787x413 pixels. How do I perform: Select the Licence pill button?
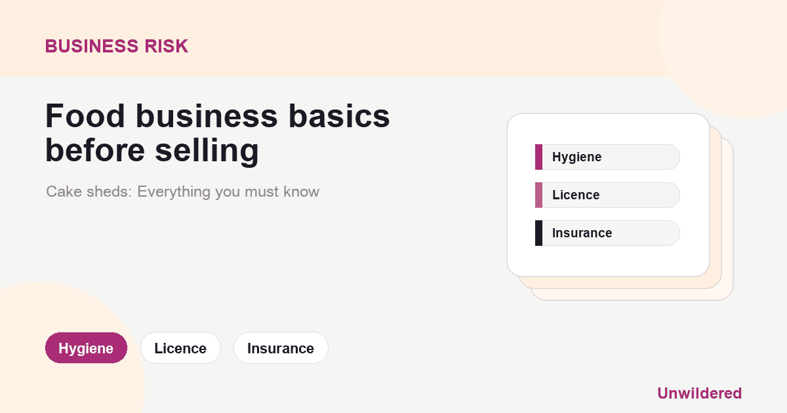180,348
